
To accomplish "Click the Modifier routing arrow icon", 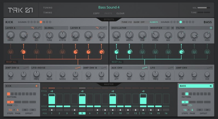I will [x=172, y=28].
